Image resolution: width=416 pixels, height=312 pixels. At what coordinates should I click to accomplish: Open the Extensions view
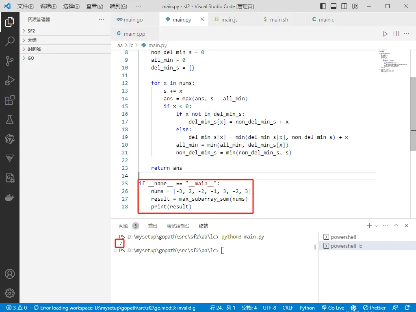(10, 100)
